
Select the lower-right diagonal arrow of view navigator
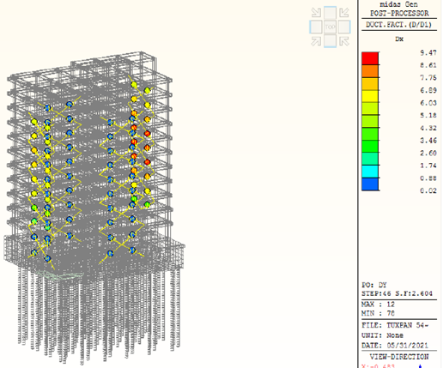(343, 41)
